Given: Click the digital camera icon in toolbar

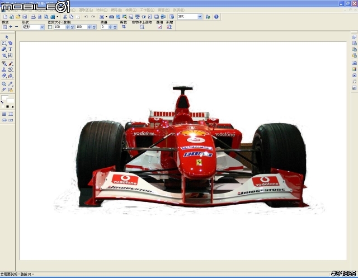Looking at the screenshot, I should (112, 17).
